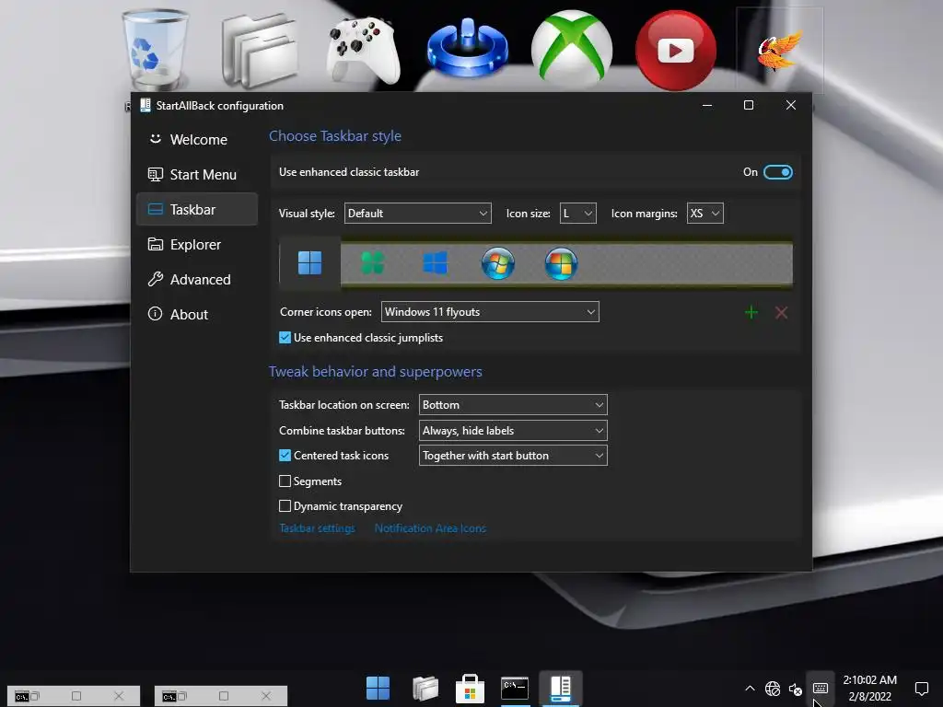This screenshot has height=707, width=943.
Task: Open the blue power button desktop icon
Action: [x=467, y=50]
